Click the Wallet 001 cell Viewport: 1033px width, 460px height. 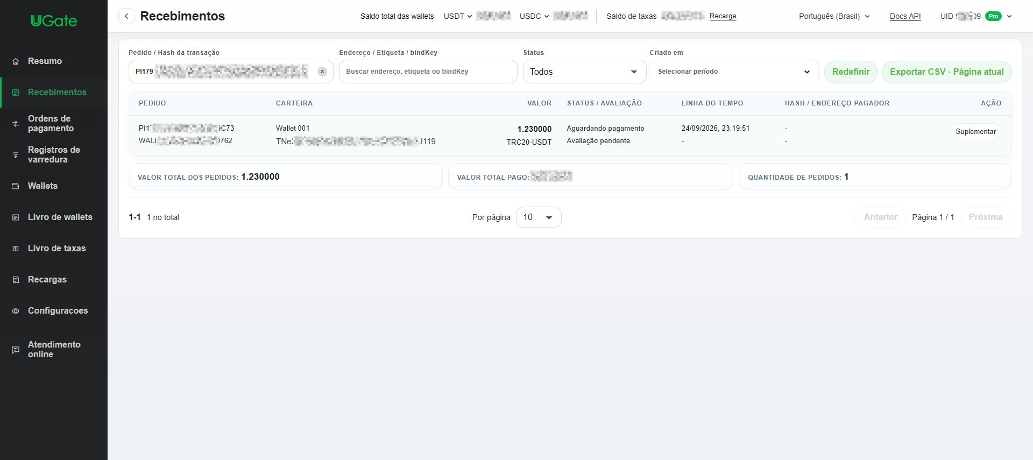293,129
